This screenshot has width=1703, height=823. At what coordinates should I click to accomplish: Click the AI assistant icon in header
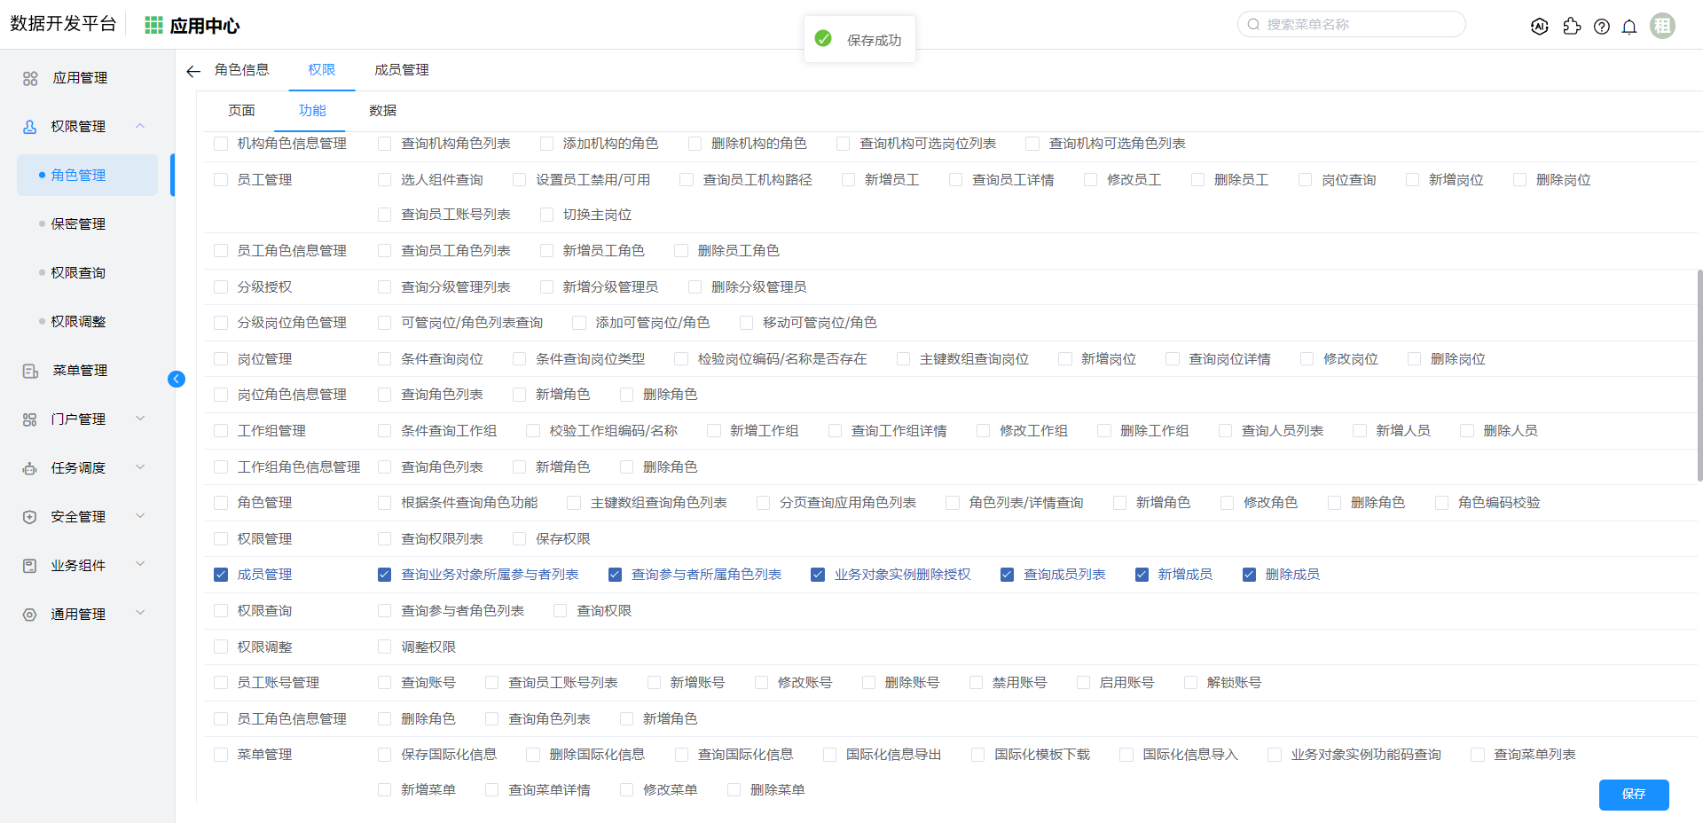(1539, 27)
